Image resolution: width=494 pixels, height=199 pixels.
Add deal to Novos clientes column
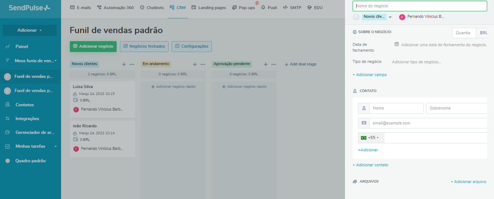pyautogui.click(x=124, y=64)
